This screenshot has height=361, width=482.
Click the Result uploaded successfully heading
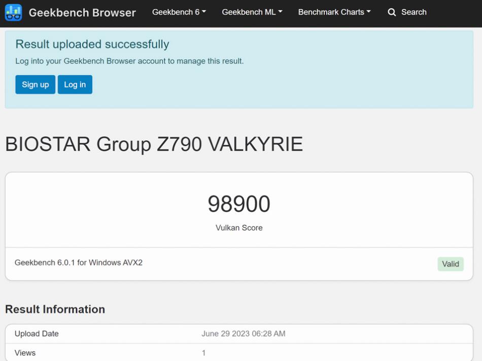tap(92, 44)
